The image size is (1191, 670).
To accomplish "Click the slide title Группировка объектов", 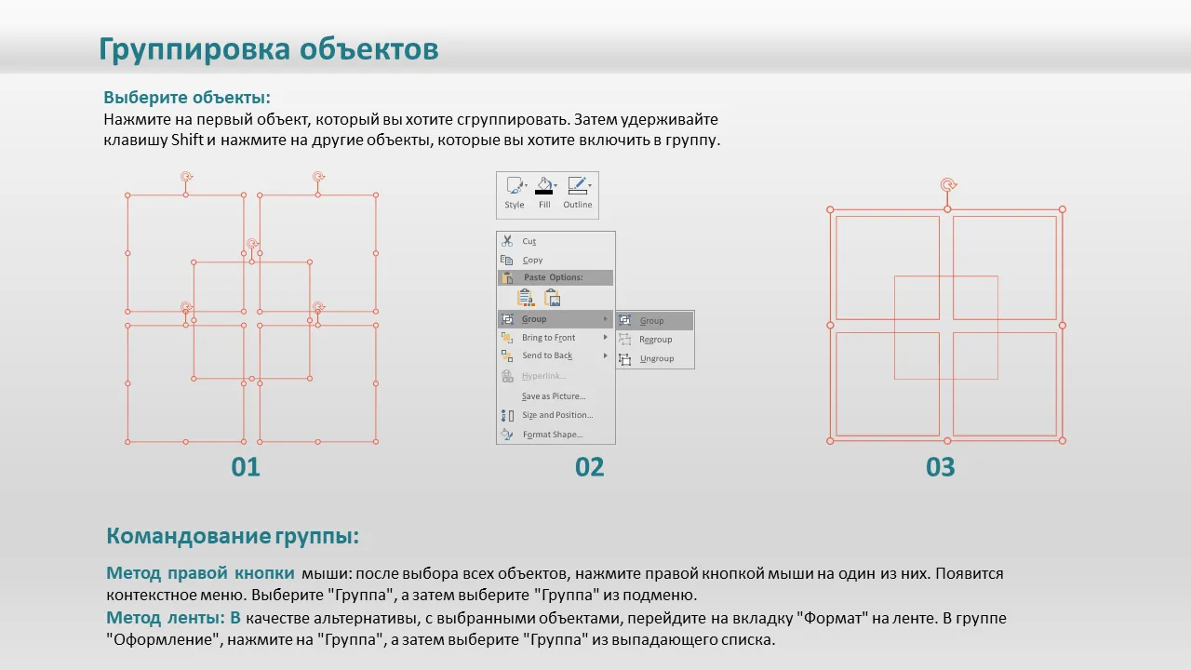I will 268,49.
